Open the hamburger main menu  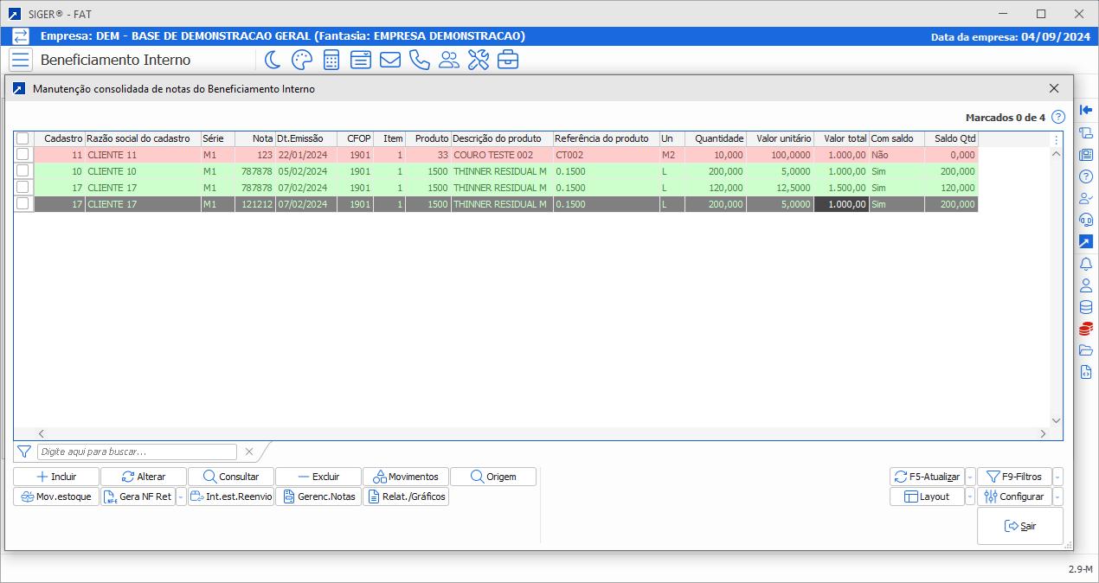[x=21, y=60]
